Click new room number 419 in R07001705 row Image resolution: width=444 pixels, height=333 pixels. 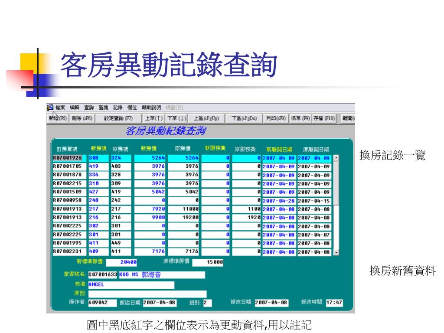coord(98,166)
